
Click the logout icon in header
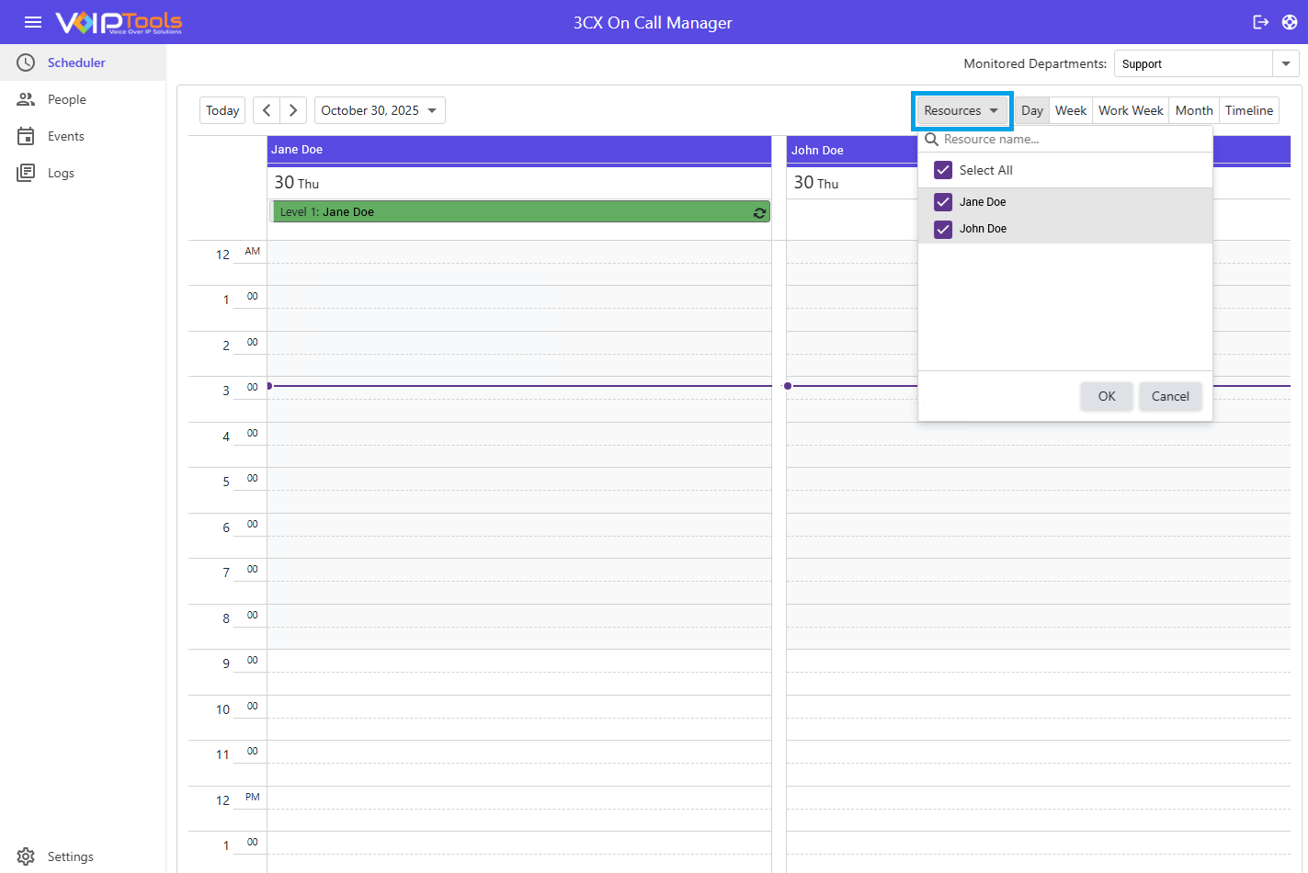1261,22
